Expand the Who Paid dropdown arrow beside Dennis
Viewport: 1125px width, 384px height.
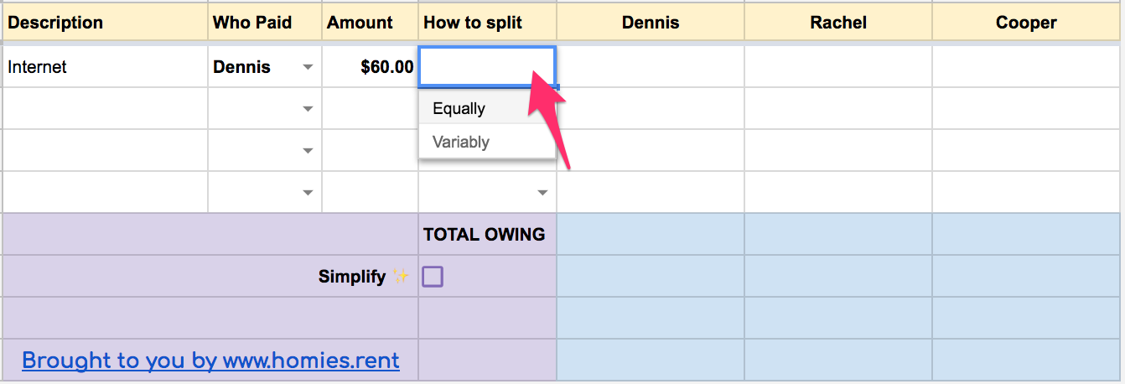pos(308,67)
